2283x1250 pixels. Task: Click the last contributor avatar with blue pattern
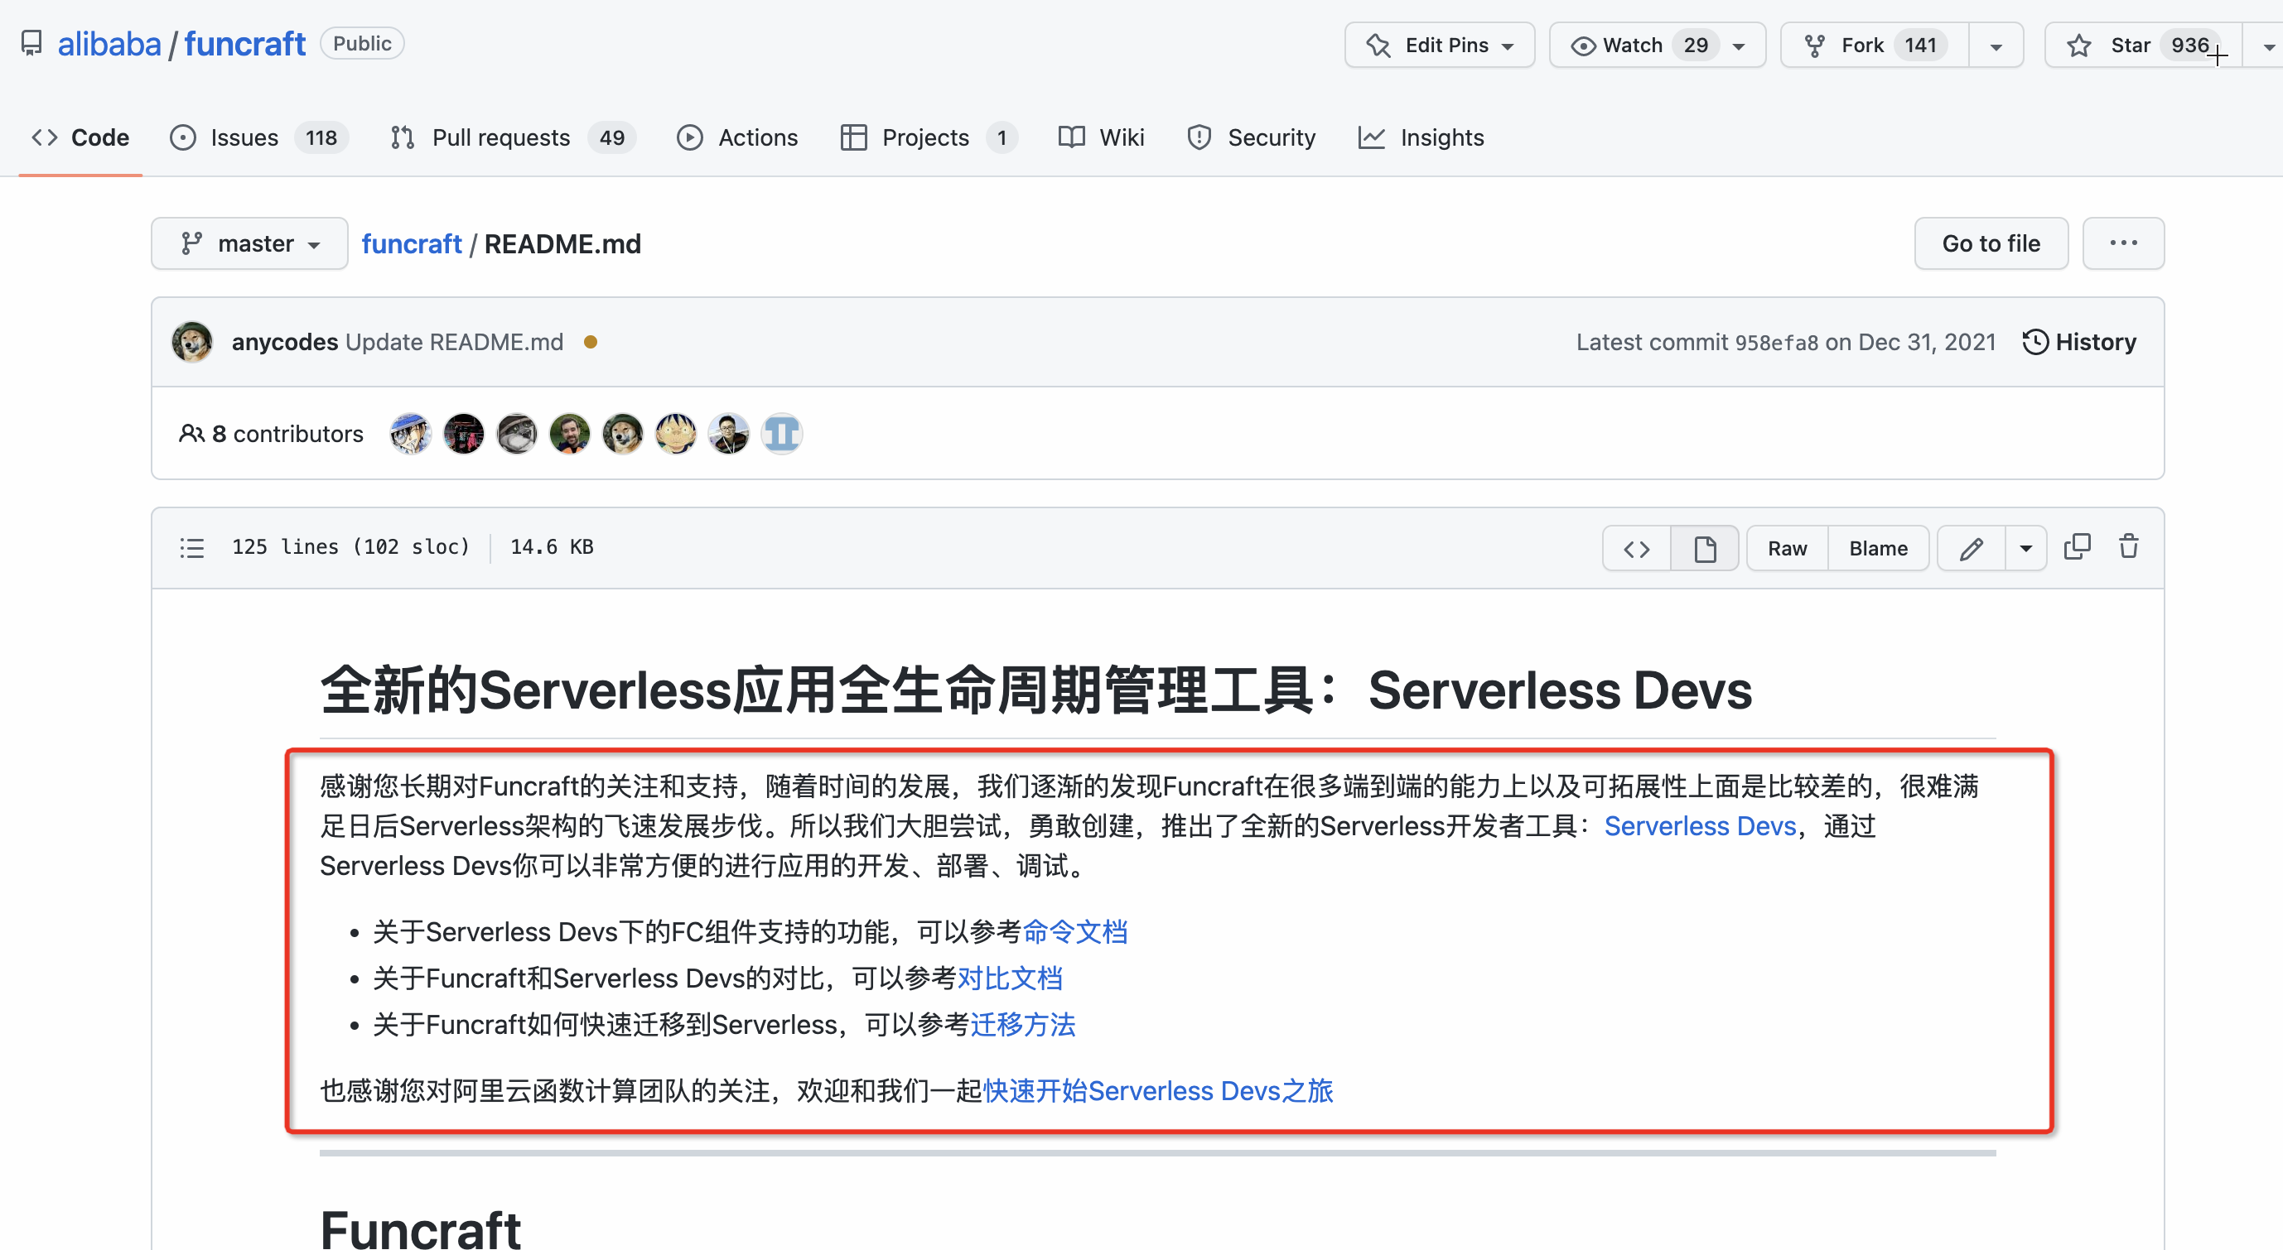tap(782, 434)
